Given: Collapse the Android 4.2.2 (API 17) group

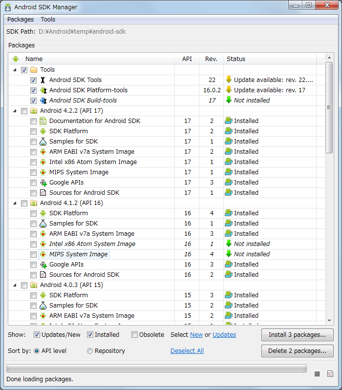Looking at the screenshot, I should click(x=15, y=111).
